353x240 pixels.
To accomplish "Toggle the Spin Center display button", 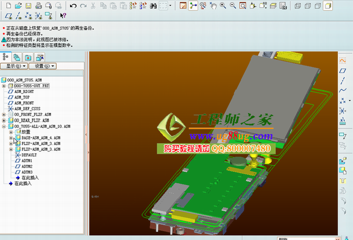I will coord(193,6).
